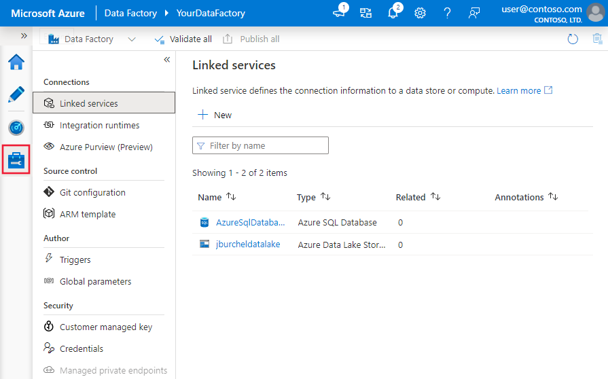Expand the left navigation rail chevrons
The height and width of the screenshot is (379, 608).
point(24,35)
